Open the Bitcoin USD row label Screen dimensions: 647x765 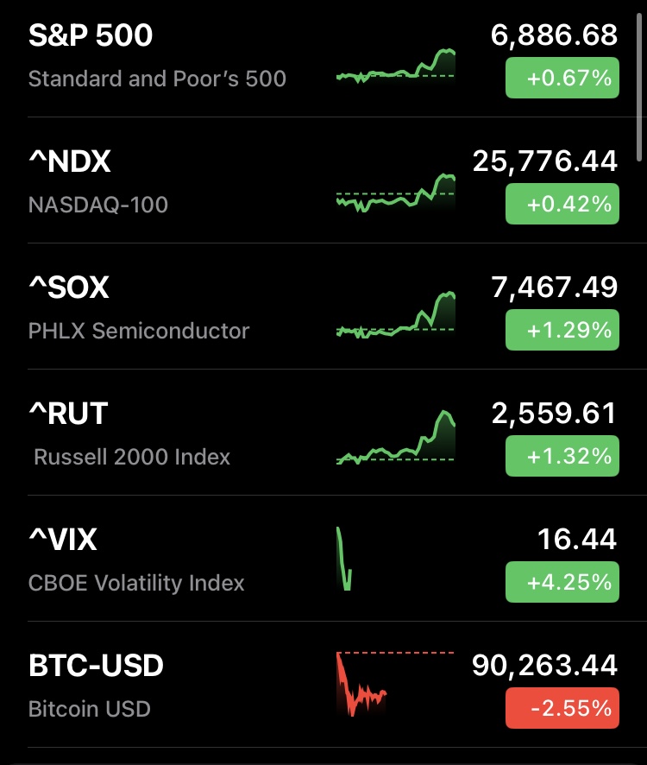[x=90, y=709]
